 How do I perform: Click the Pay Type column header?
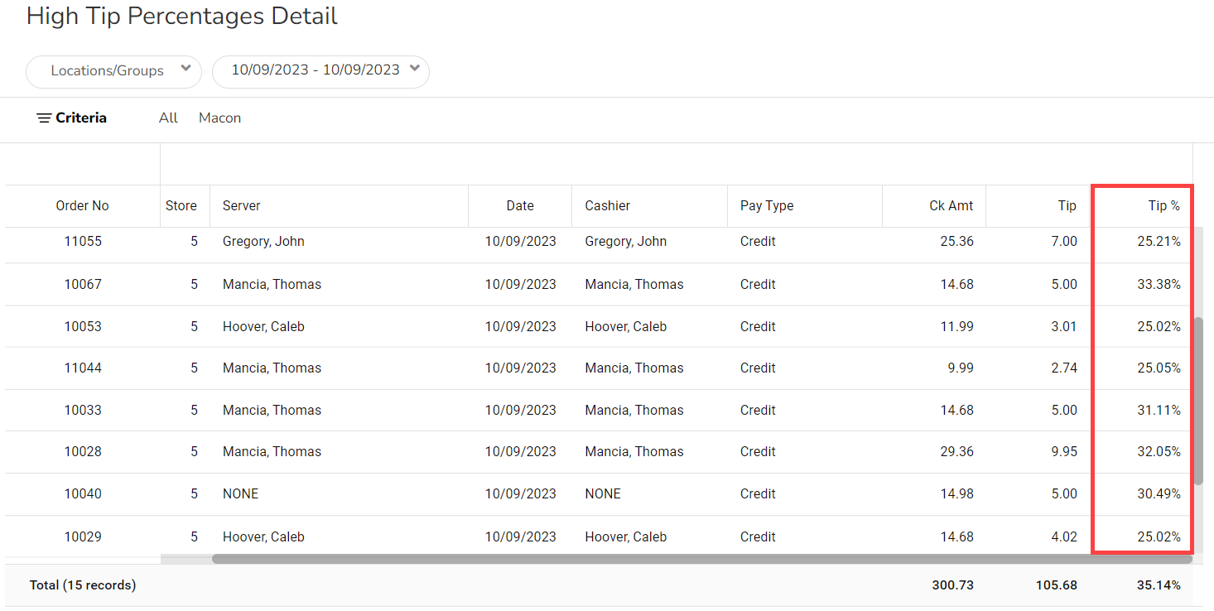767,206
